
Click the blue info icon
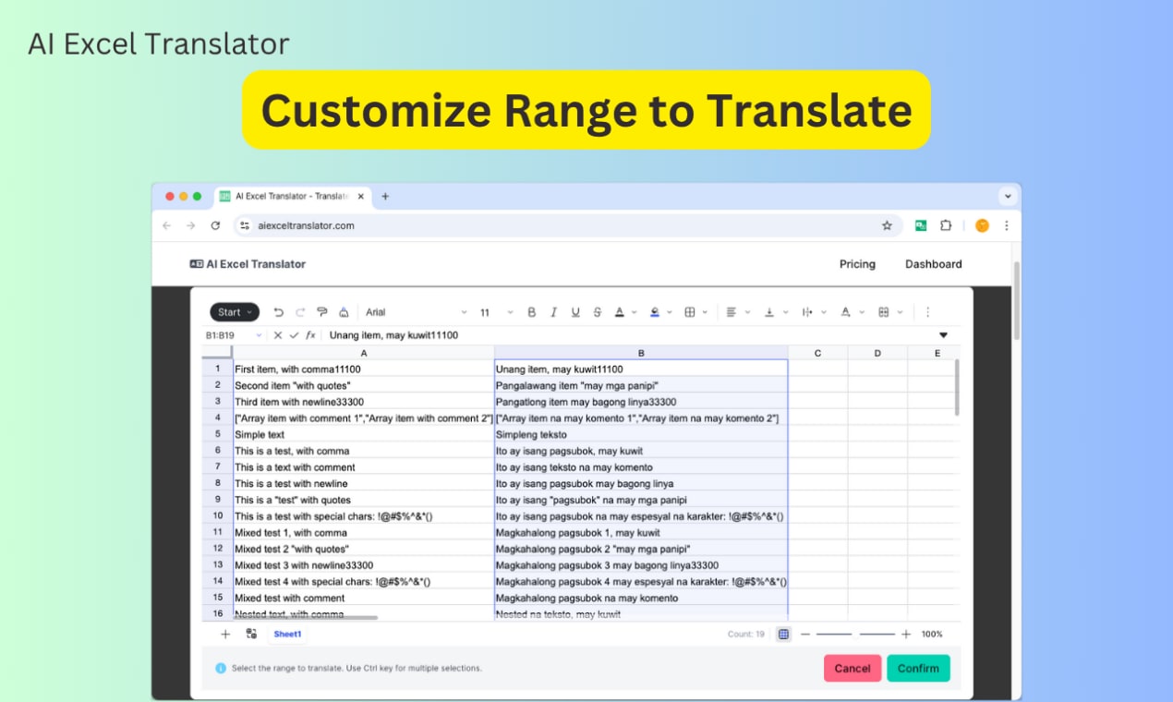(x=221, y=668)
